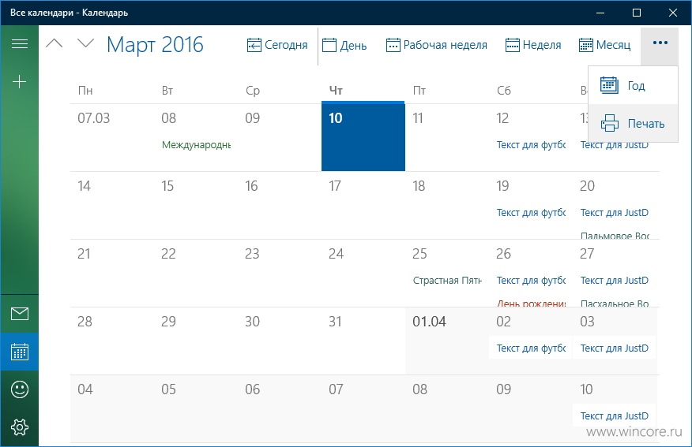The image size is (692, 447).
Task: Select day 15 in the calendar
Action: pyautogui.click(x=196, y=205)
